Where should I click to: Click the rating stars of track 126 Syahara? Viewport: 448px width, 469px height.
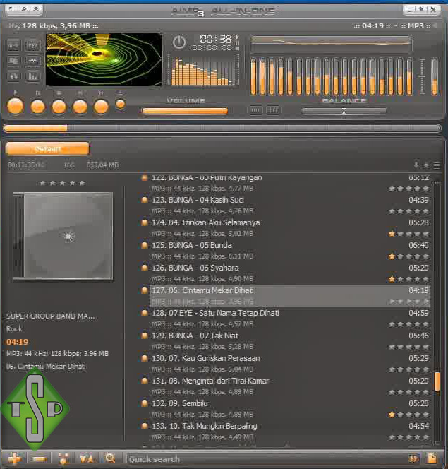click(408, 279)
